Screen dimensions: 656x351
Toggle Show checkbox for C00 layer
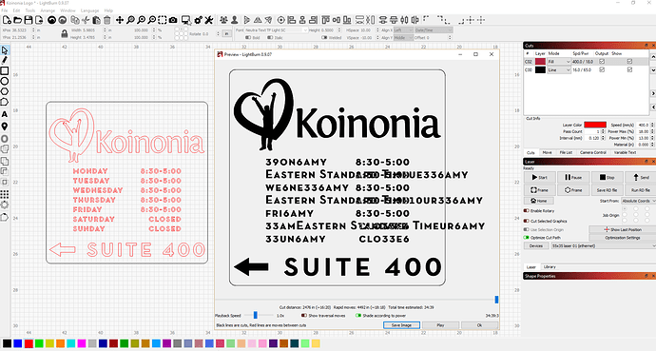click(629, 69)
